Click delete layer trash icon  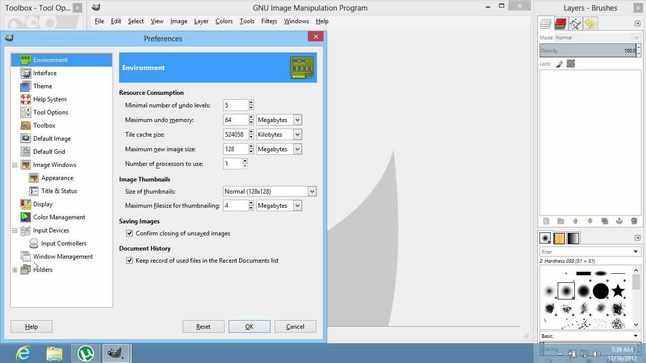(x=634, y=221)
